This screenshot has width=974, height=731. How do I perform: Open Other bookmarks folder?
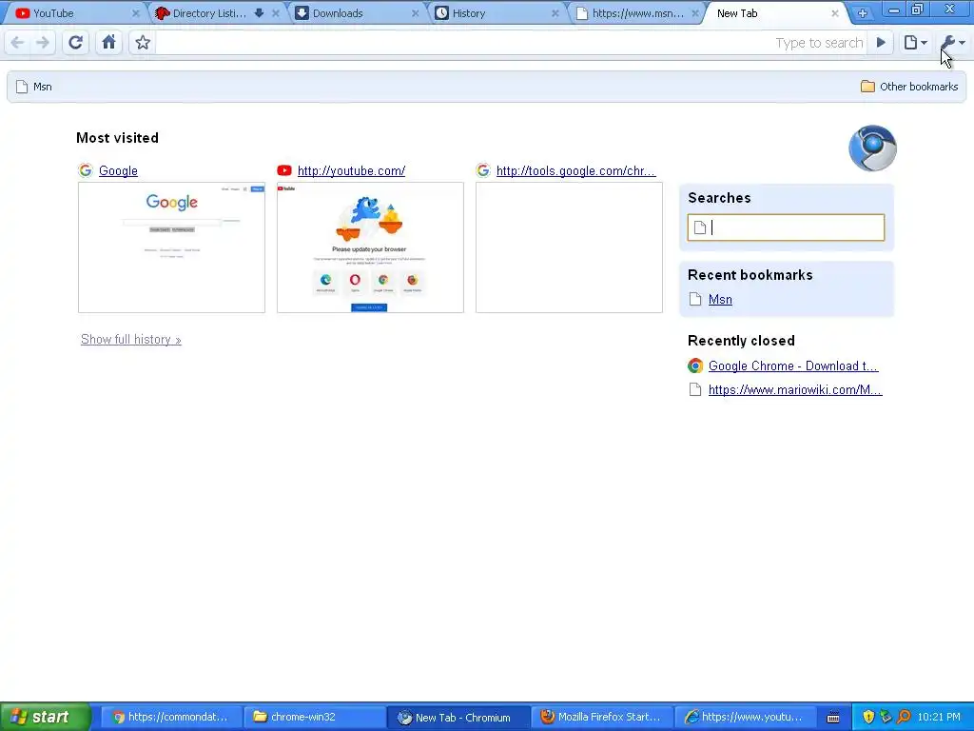point(909,87)
